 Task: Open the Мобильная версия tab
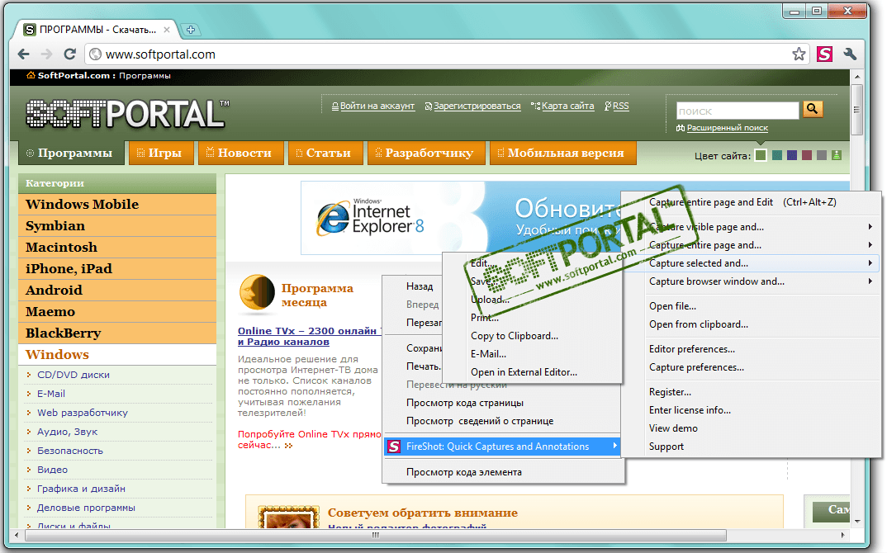[562, 153]
